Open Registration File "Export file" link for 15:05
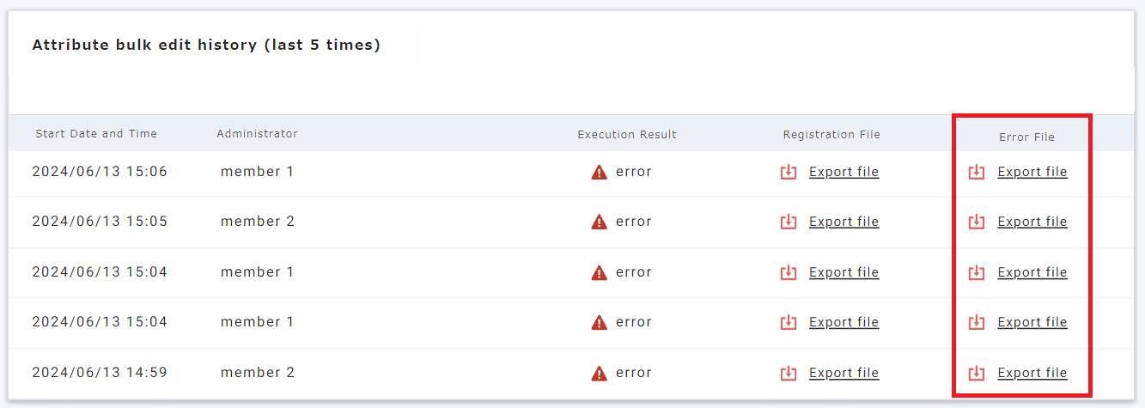This screenshot has height=408, width=1145. tap(844, 222)
